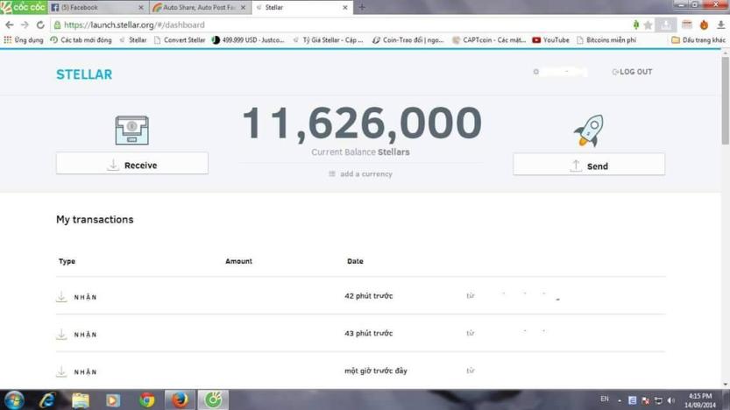Click the EN language indicator
This screenshot has height=410, width=730.
tap(605, 399)
